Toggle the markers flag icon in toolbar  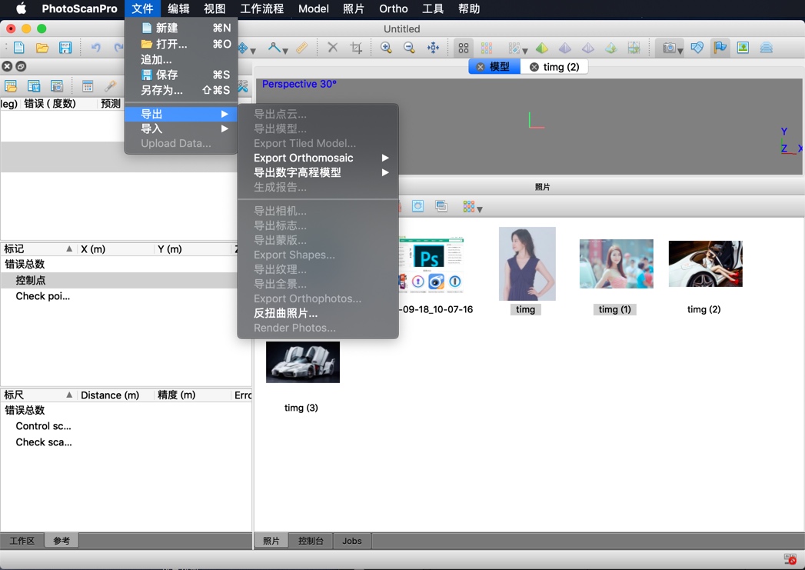(x=720, y=47)
